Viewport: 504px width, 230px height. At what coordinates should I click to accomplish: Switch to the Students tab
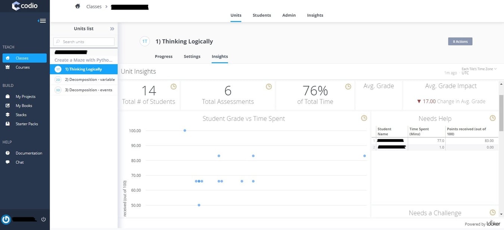[262, 15]
